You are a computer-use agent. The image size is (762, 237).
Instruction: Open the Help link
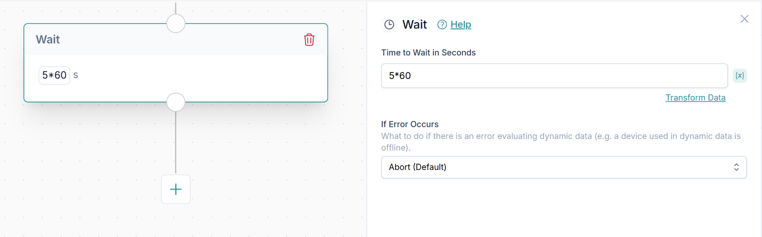pyautogui.click(x=460, y=24)
